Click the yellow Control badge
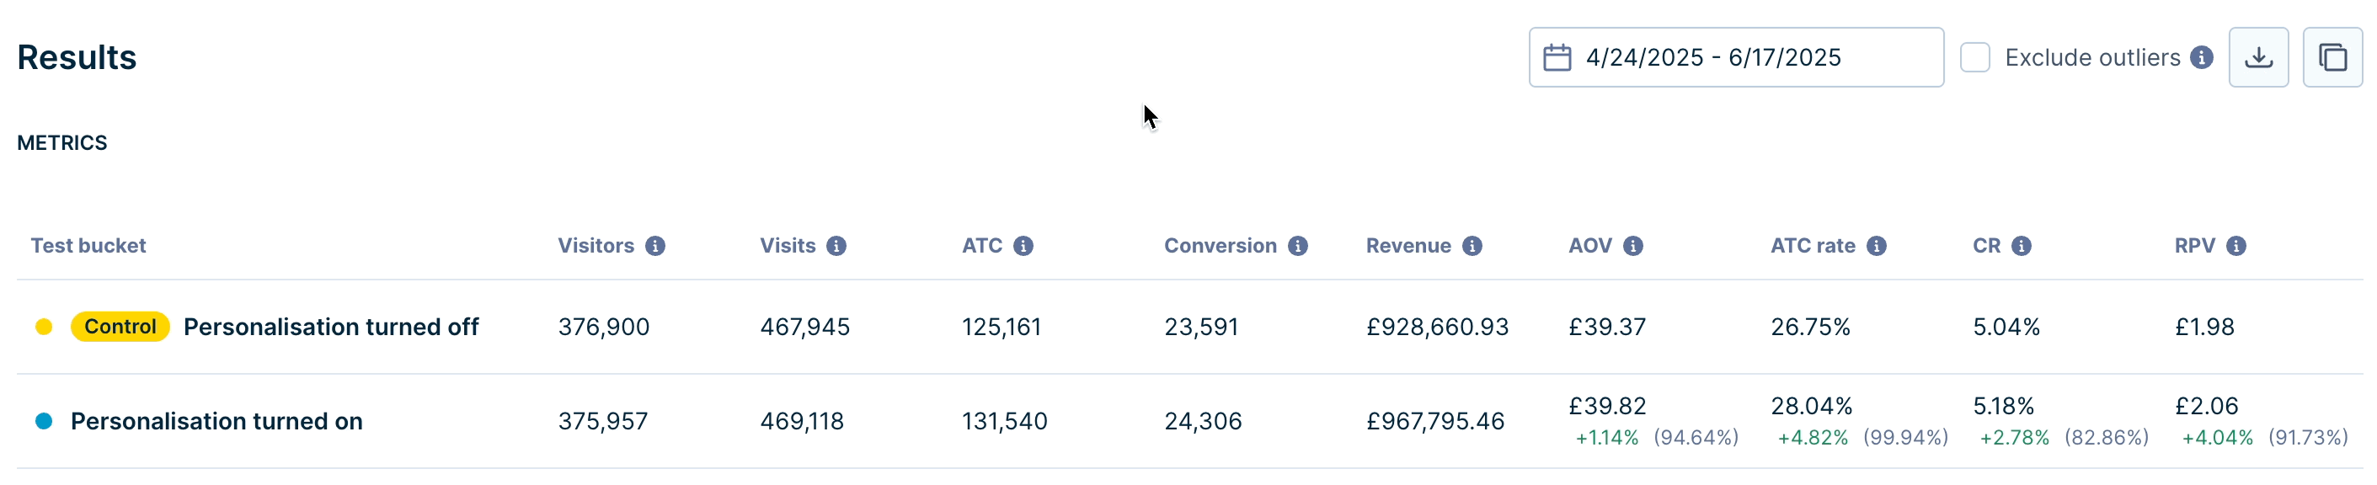Screen dimensions: 2377x485 coord(120,327)
